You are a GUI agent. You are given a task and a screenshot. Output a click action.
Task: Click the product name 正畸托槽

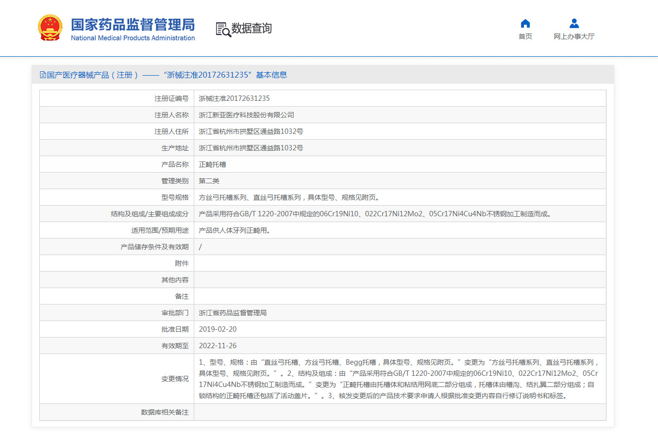(213, 164)
